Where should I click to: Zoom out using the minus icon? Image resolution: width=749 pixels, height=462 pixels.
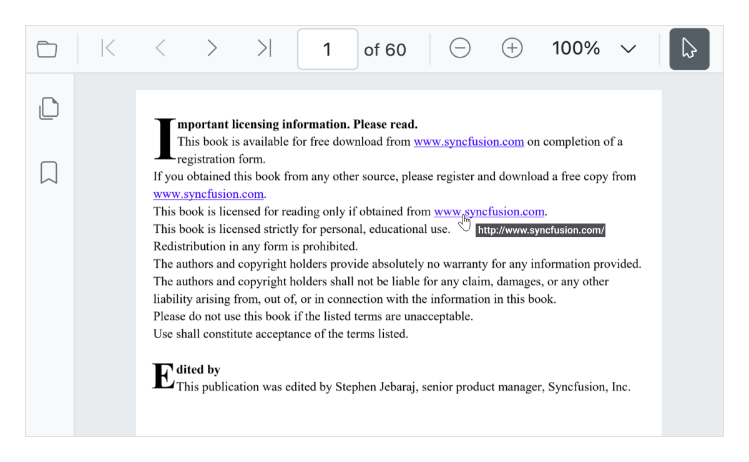pyautogui.click(x=460, y=47)
